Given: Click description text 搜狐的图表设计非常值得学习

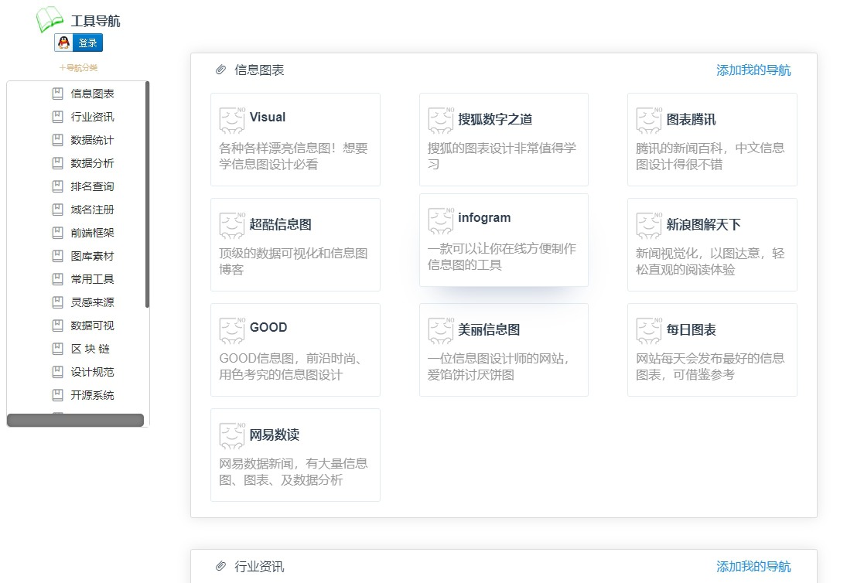Looking at the screenshot, I should [502, 156].
